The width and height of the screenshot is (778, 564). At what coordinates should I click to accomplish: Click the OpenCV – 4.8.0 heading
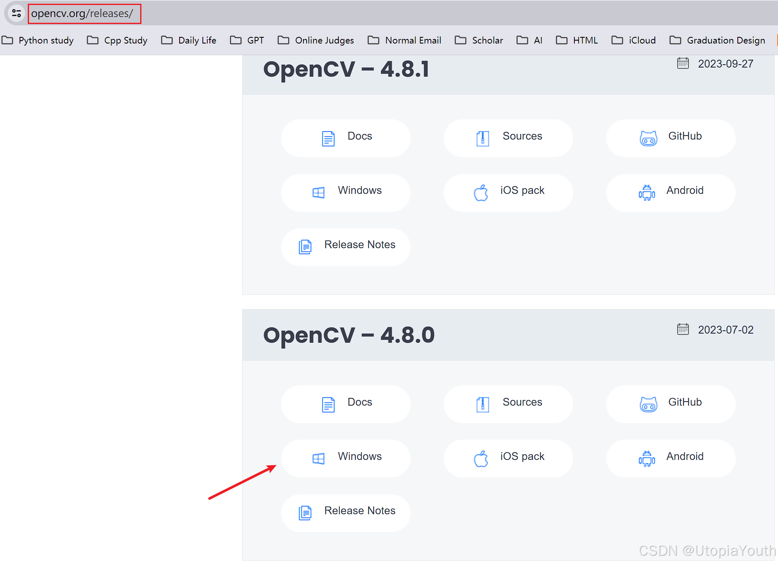pyautogui.click(x=349, y=335)
